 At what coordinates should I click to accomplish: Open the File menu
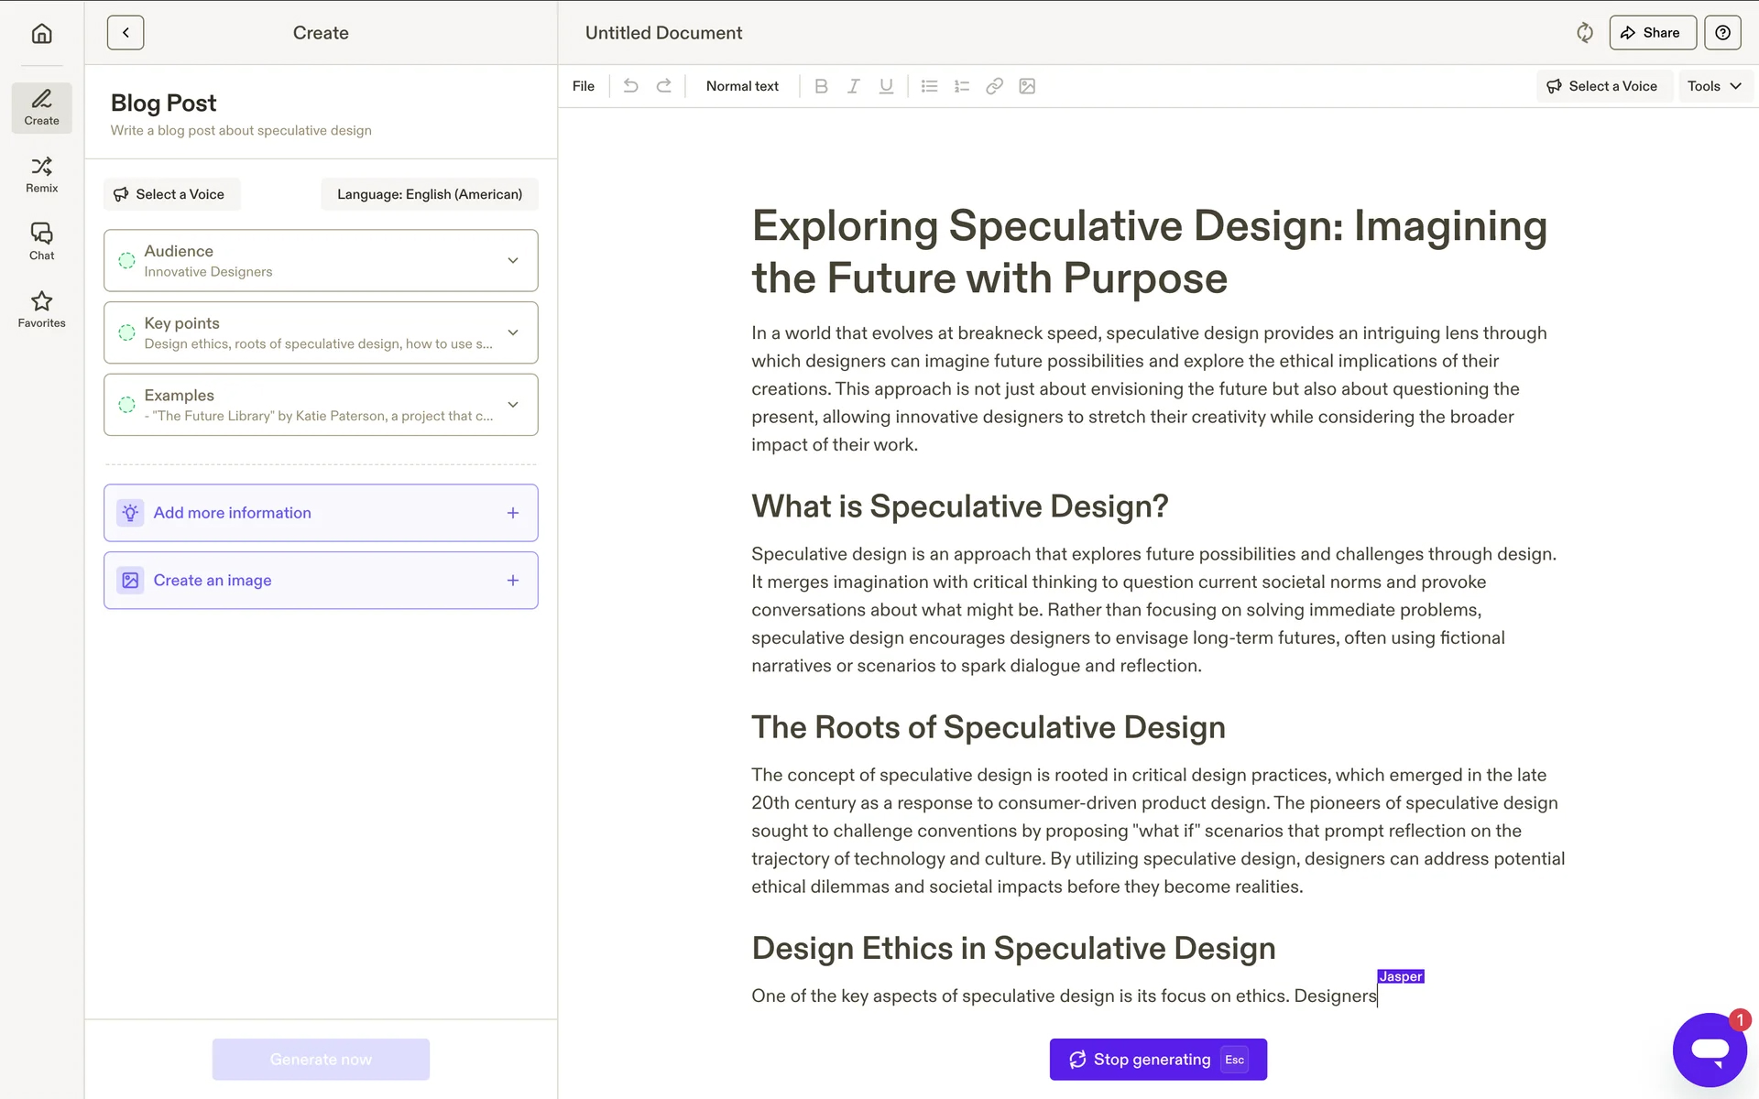(x=583, y=86)
